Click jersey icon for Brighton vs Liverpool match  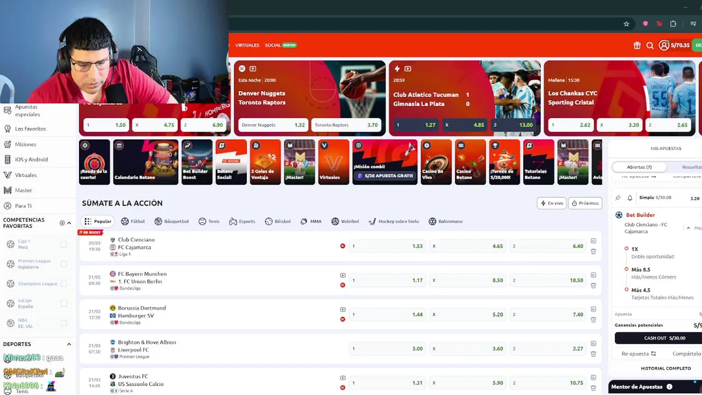593,354
